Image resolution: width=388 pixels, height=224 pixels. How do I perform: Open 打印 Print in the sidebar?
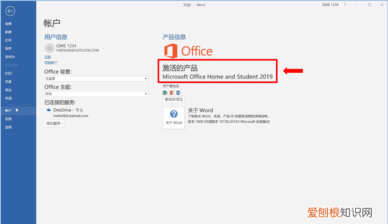pyautogui.click(x=8, y=73)
